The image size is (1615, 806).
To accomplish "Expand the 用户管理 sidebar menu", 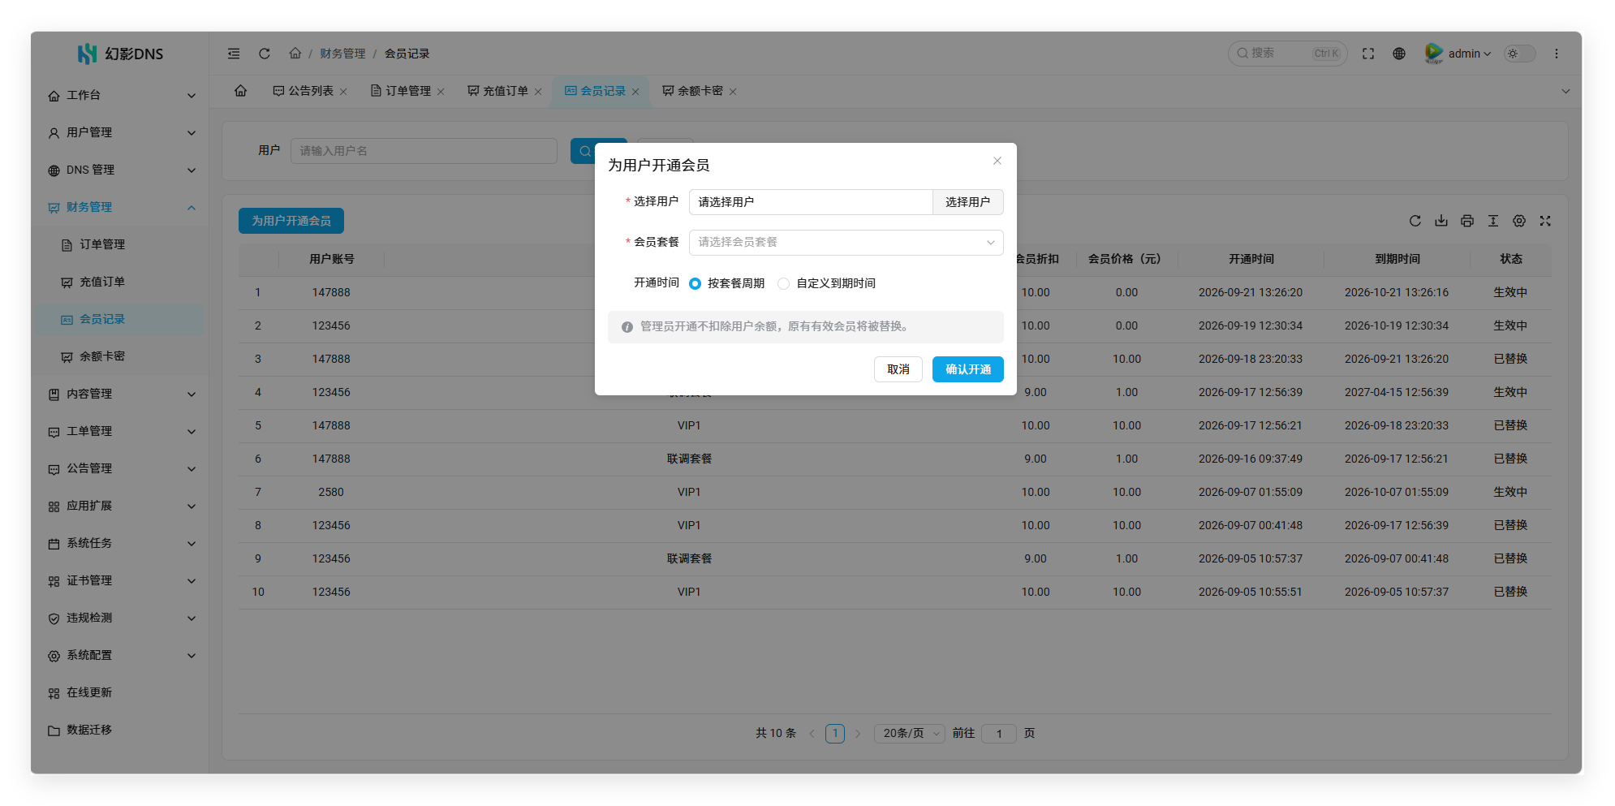I will (x=121, y=132).
